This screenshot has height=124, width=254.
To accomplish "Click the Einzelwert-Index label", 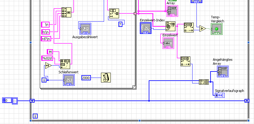I will pos(152,20).
